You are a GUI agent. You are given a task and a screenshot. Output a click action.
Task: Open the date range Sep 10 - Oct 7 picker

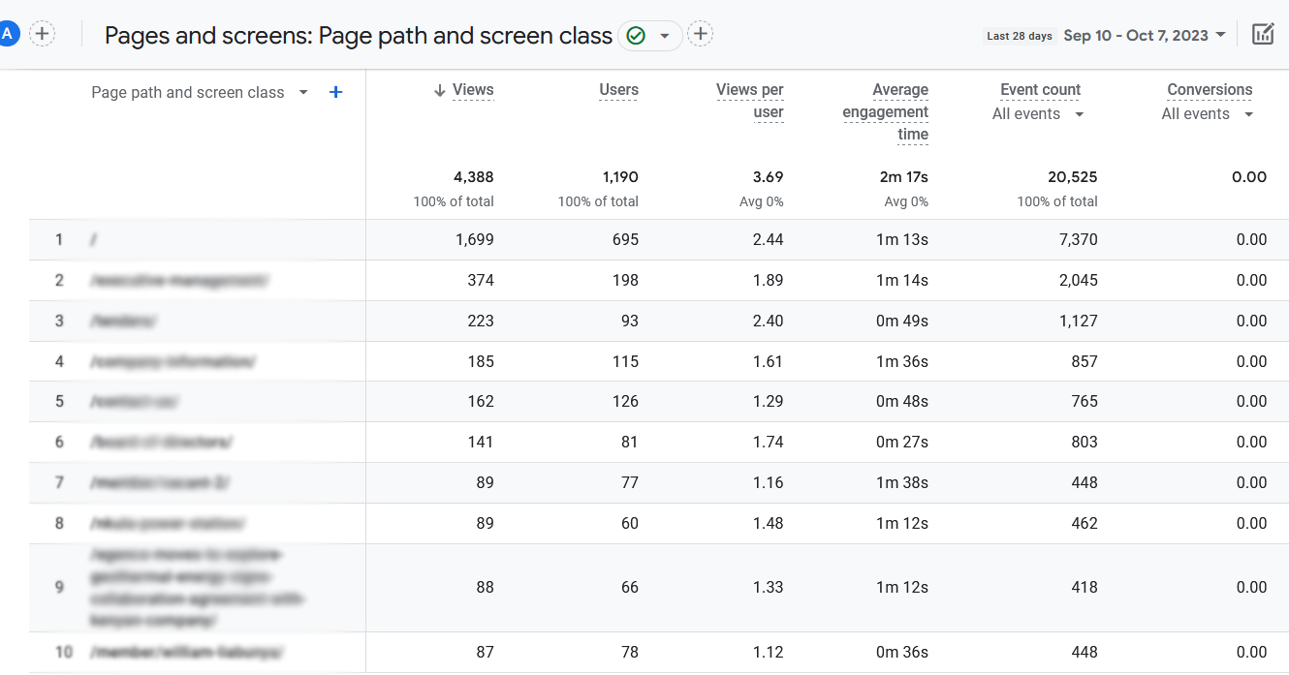point(1144,35)
